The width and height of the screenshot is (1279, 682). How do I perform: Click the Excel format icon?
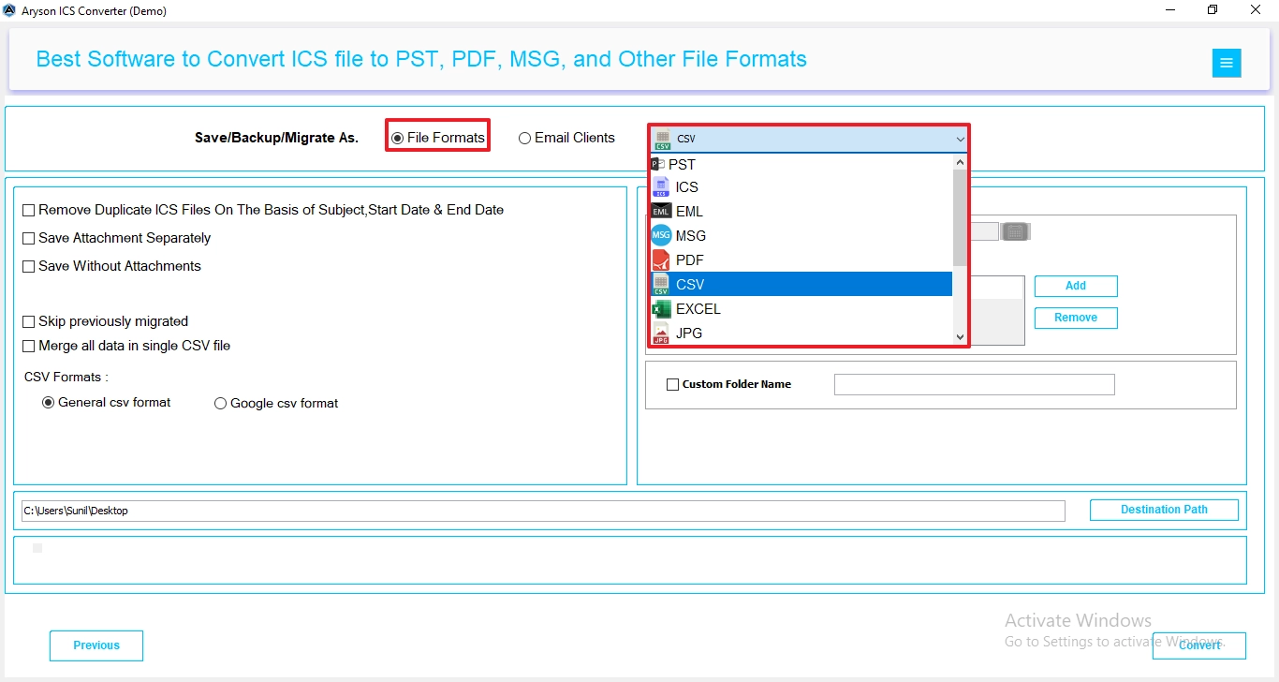[661, 309]
